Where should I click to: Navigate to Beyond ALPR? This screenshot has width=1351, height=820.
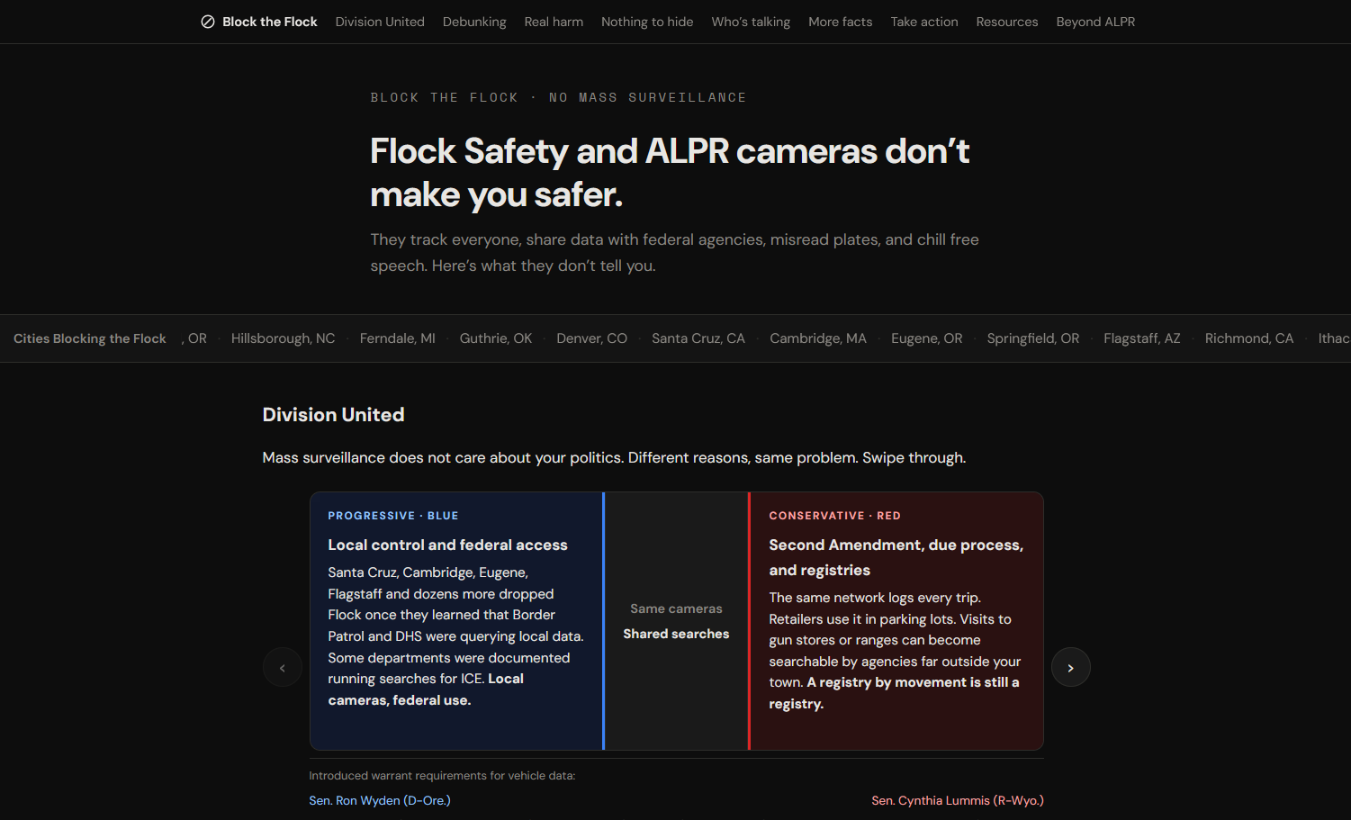click(x=1095, y=22)
